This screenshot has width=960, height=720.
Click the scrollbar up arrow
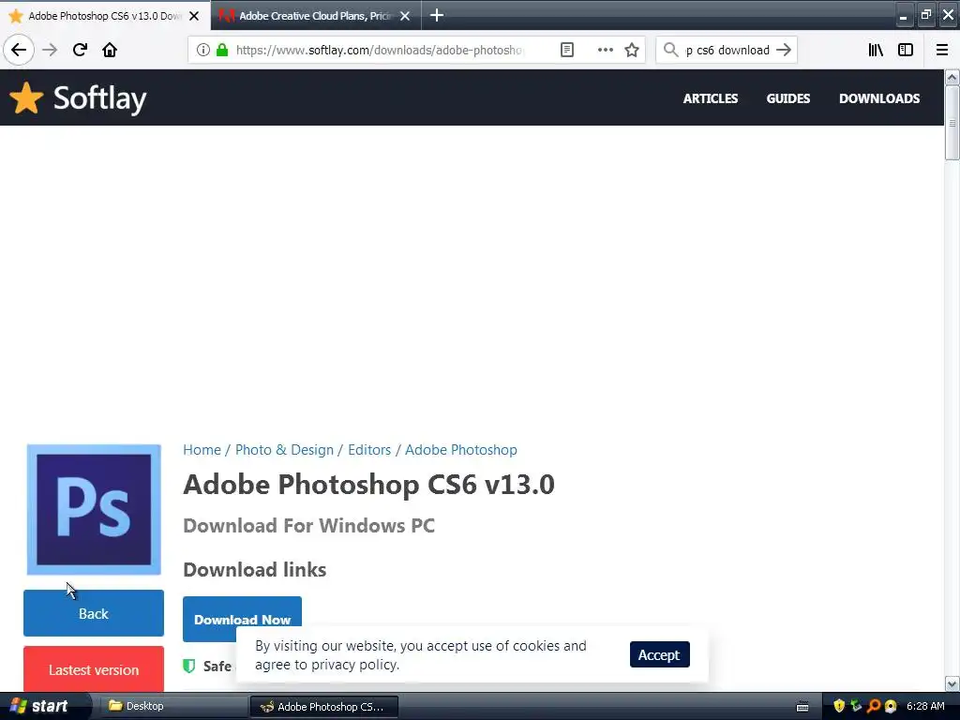952,77
